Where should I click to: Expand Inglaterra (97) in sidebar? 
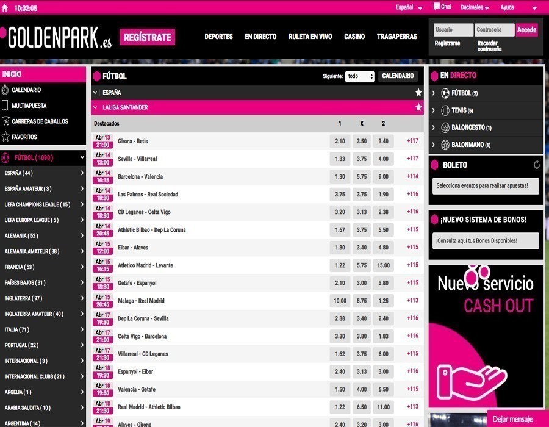click(x=43, y=298)
